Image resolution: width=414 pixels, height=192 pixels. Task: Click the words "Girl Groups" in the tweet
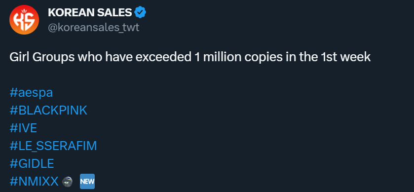pos(42,57)
